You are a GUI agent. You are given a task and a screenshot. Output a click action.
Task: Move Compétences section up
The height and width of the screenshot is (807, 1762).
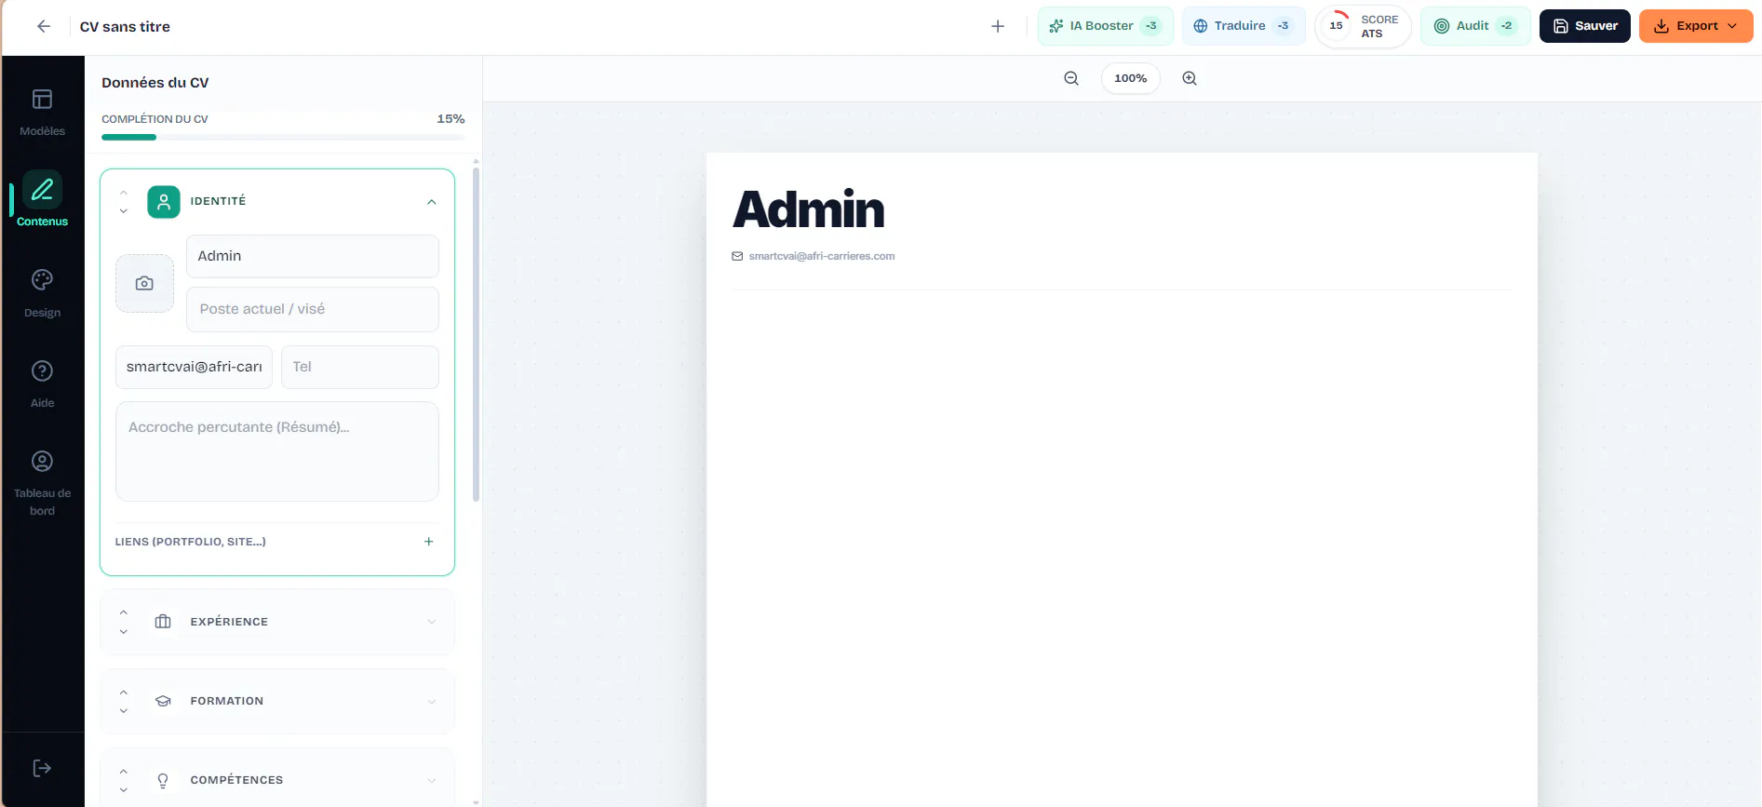pyautogui.click(x=124, y=772)
